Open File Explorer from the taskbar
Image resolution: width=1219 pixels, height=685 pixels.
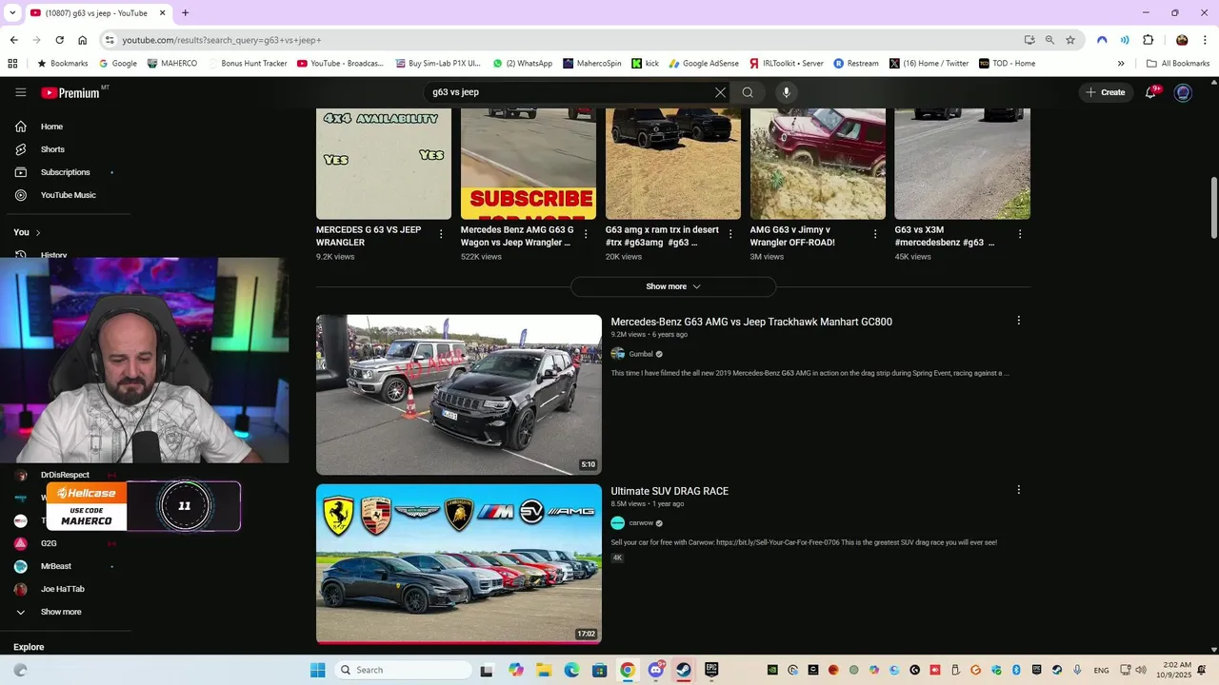click(544, 670)
